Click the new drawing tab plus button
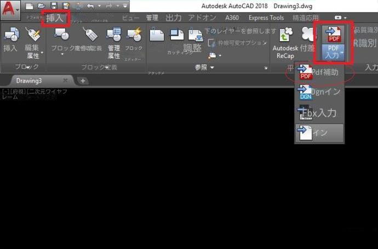Viewport: 378px width, 249px height. 83,80
